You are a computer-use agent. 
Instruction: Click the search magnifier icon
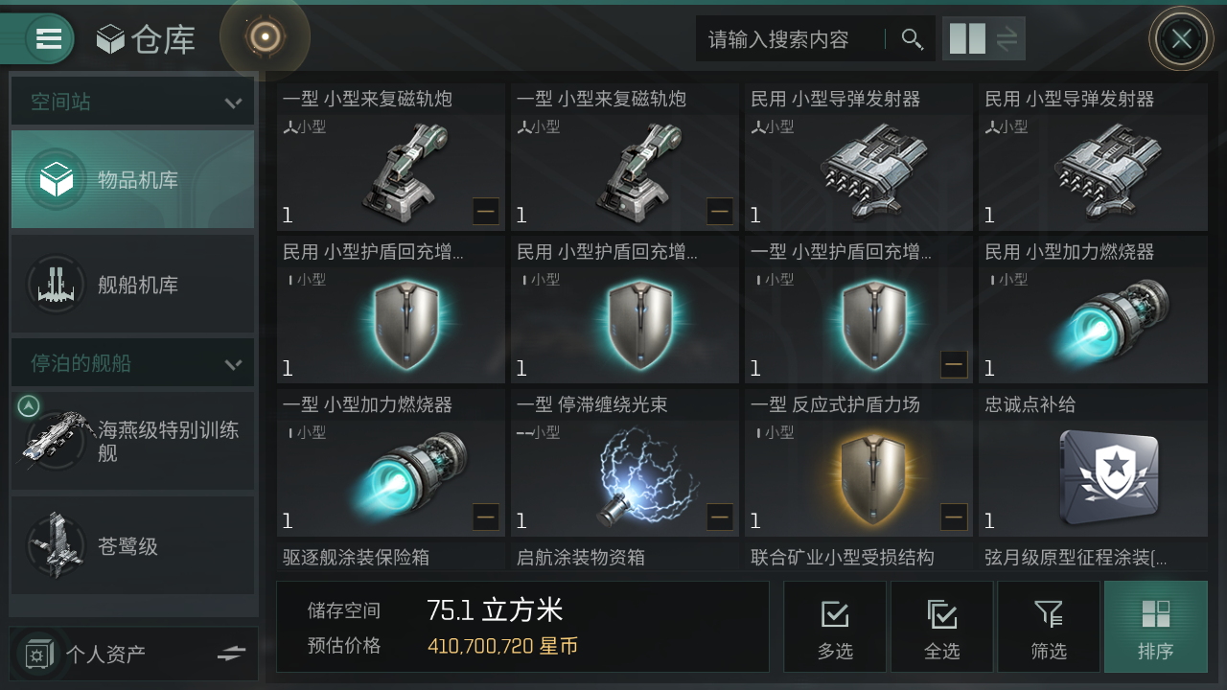(912, 39)
